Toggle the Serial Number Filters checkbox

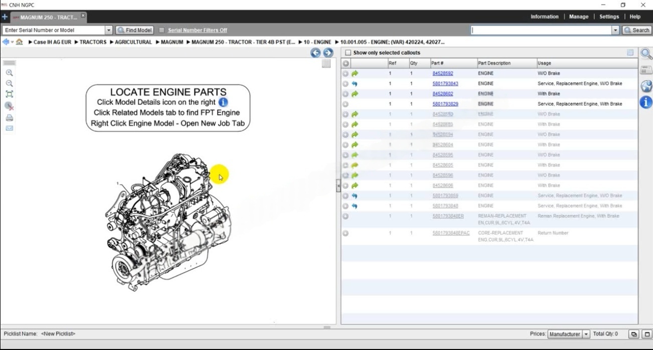161,30
